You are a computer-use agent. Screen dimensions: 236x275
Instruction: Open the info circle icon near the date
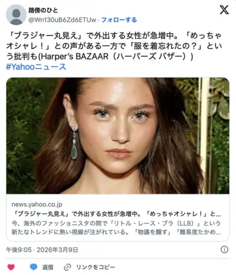tap(224, 250)
